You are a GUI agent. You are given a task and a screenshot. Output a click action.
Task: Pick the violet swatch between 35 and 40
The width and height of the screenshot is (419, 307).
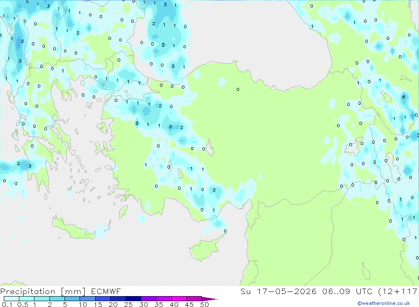coord(163,299)
